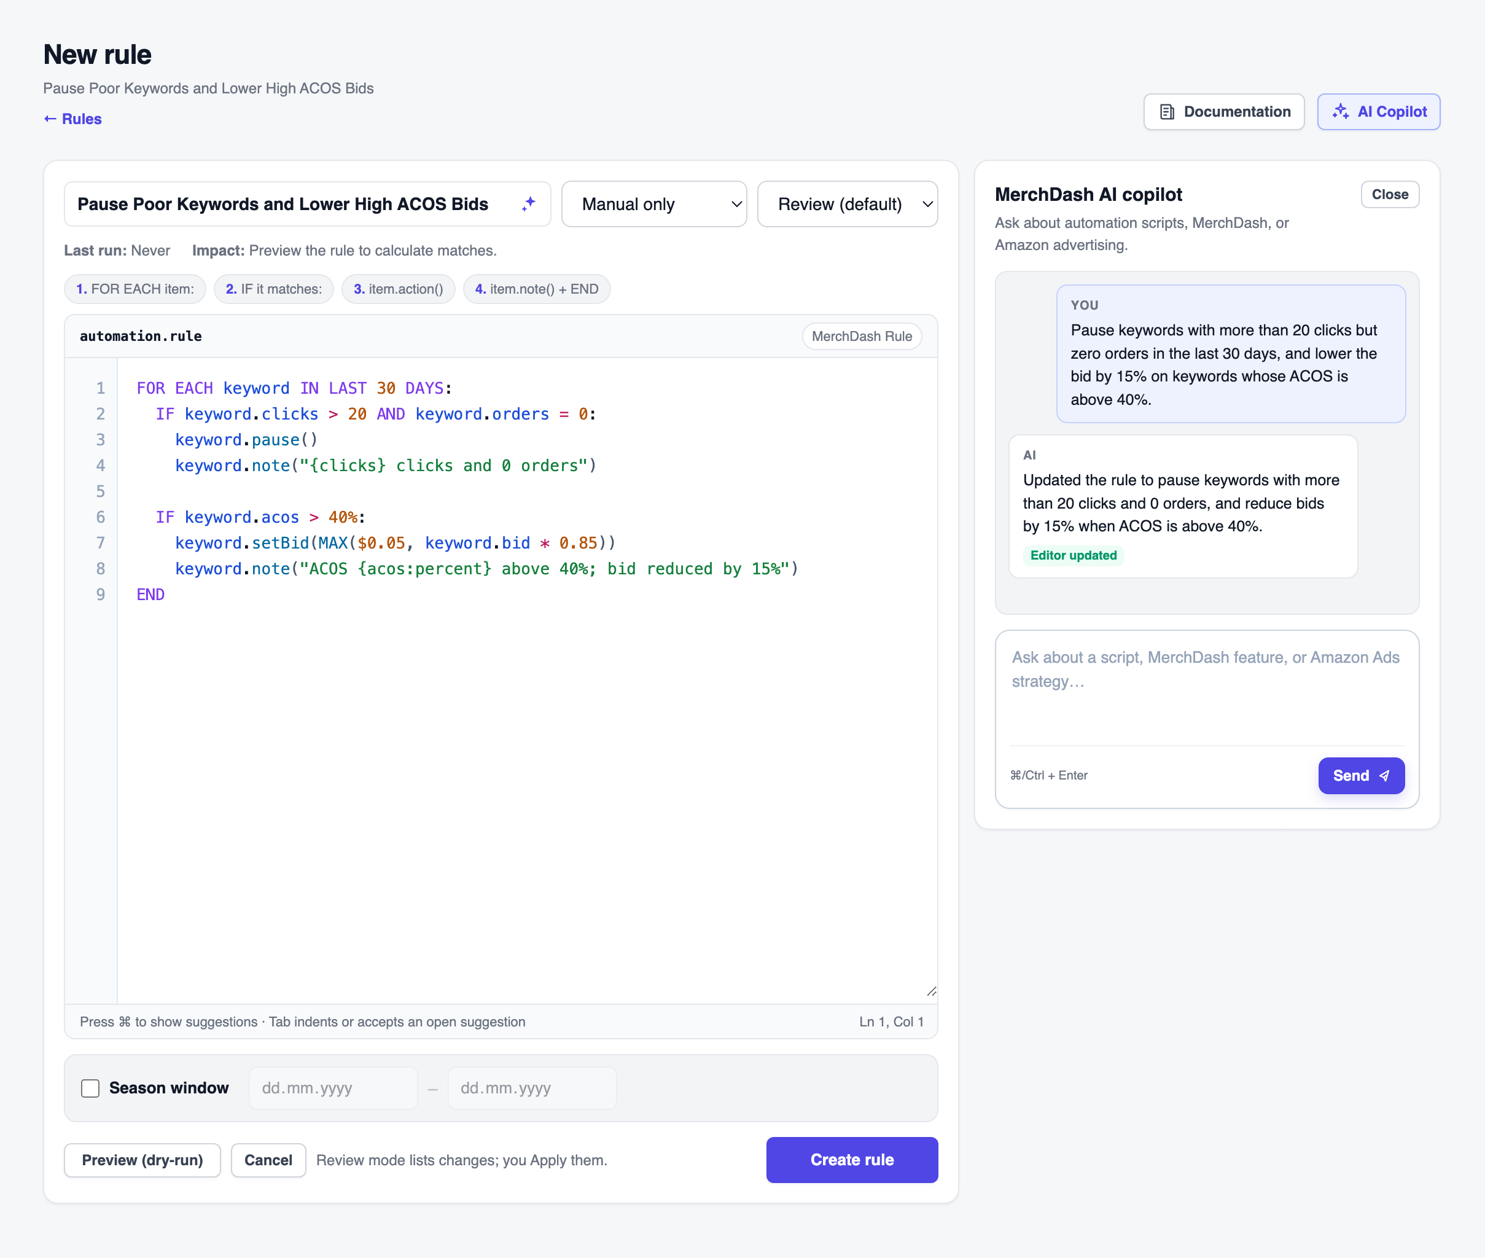The height and width of the screenshot is (1258, 1485).
Task: Select the '4. item.note() + END' snippet chip
Action: coord(537,289)
